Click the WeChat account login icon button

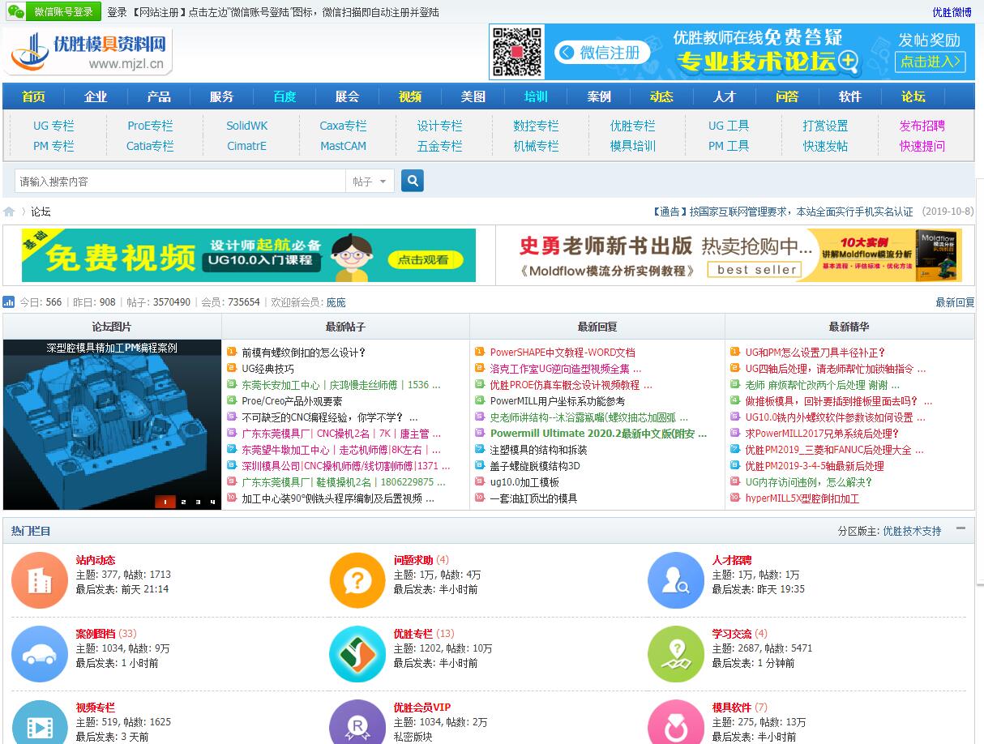click(53, 11)
